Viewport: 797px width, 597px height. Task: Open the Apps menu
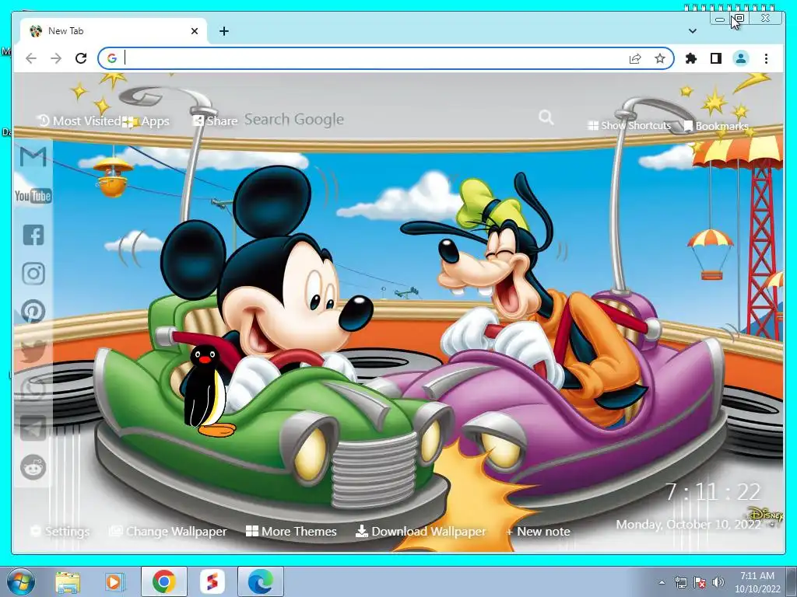pos(146,121)
